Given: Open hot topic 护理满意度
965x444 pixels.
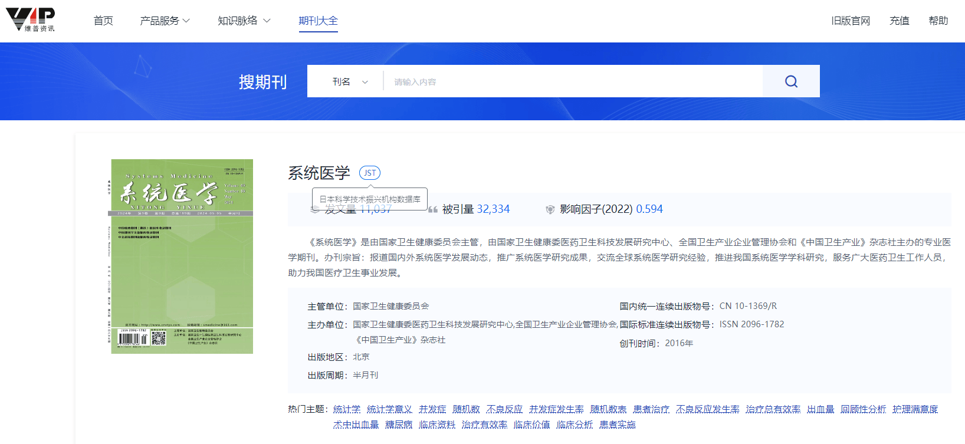Looking at the screenshot, I should click(915, 409).
